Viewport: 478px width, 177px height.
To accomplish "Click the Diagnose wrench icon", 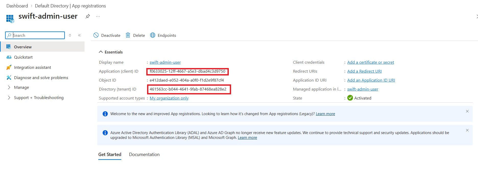I will (x=9, y=78).
